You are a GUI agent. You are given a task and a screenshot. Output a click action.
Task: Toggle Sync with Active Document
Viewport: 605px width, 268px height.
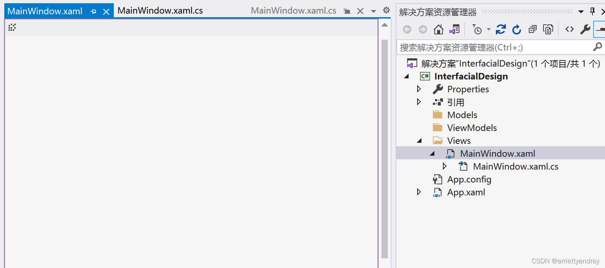tap(501, 29)
